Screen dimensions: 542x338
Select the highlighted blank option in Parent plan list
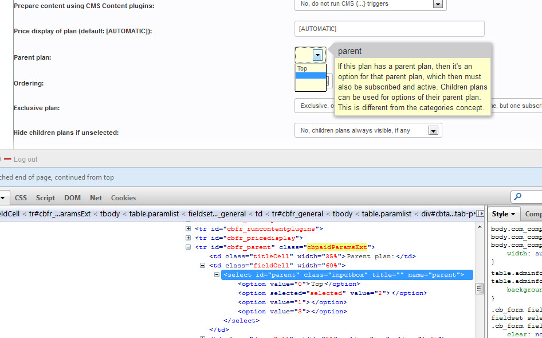[x=311, y=76]
